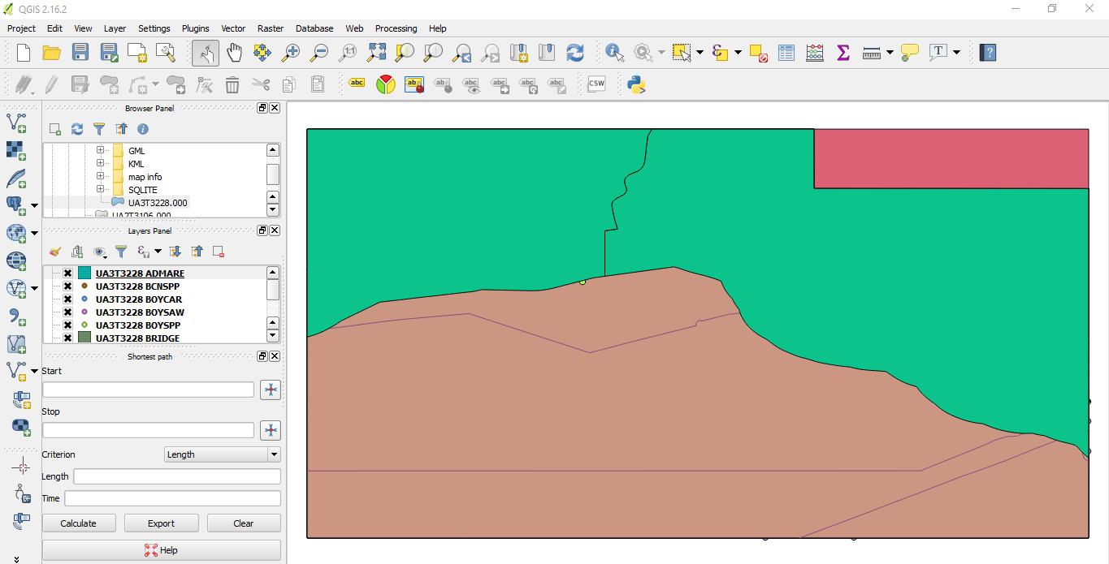Expand the SQLITE folder tree node
The width and height of the screenshot is (1109, 564).
[101, 190]
